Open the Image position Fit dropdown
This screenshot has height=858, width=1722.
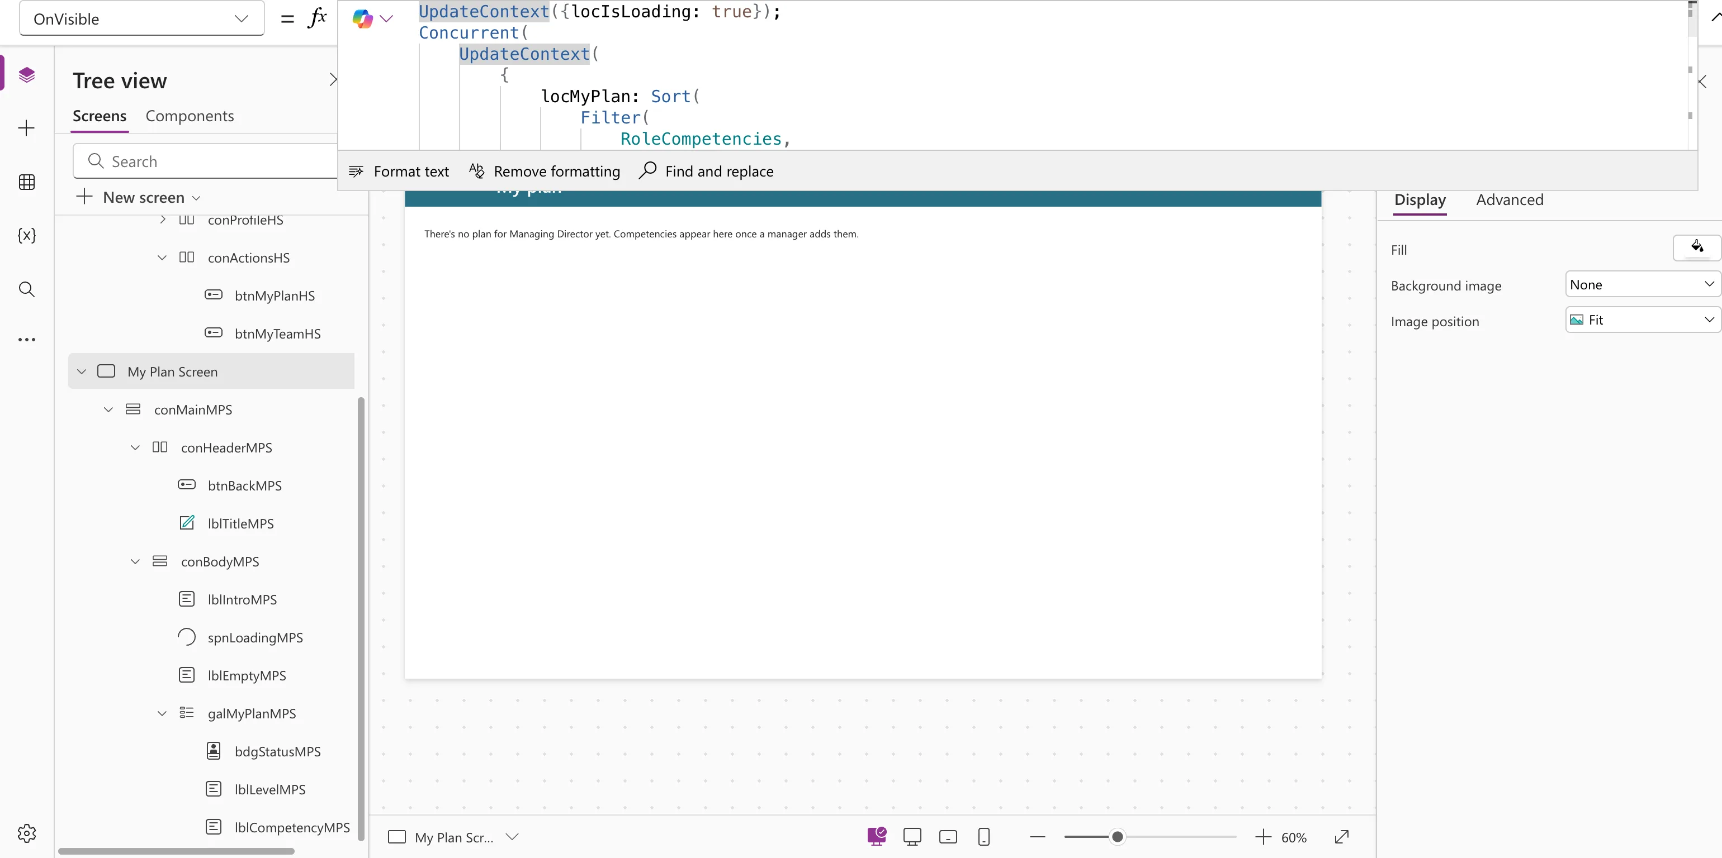[1643, 320]
